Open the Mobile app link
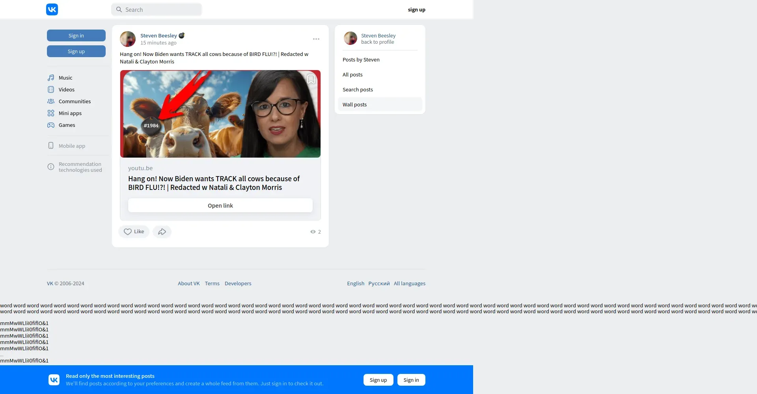Viewport: 757px width, 394px height. pyautogui.click(x=72, y=146)
